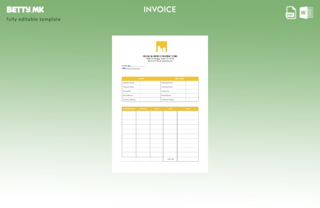Click the Labor column header
The width and height of the screenshot is (320, 208).
pyautogui.click(x=157, y=109)
